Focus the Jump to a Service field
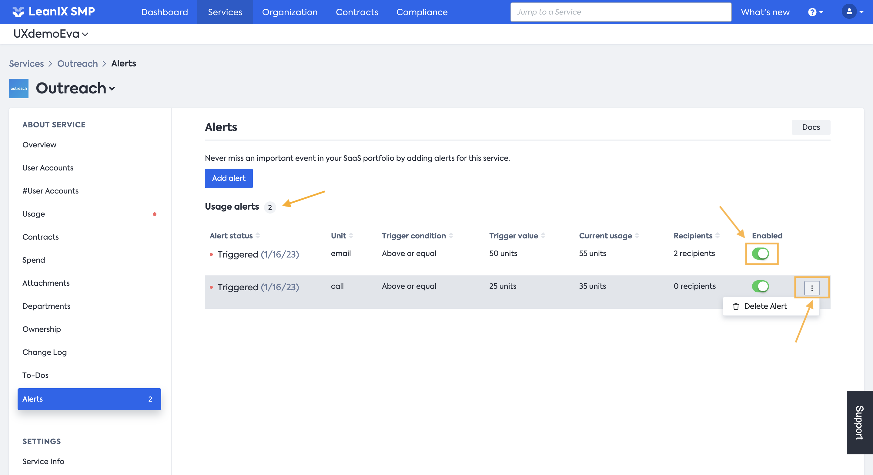The width and height of the screenshot is (873, 475). (x=620, y=12)
